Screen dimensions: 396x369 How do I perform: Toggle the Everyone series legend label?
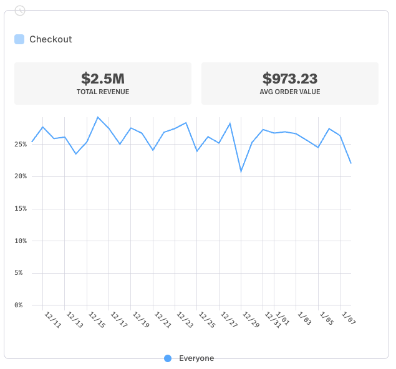[196, 358]
